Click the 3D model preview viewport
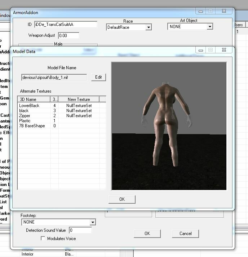 169,126
